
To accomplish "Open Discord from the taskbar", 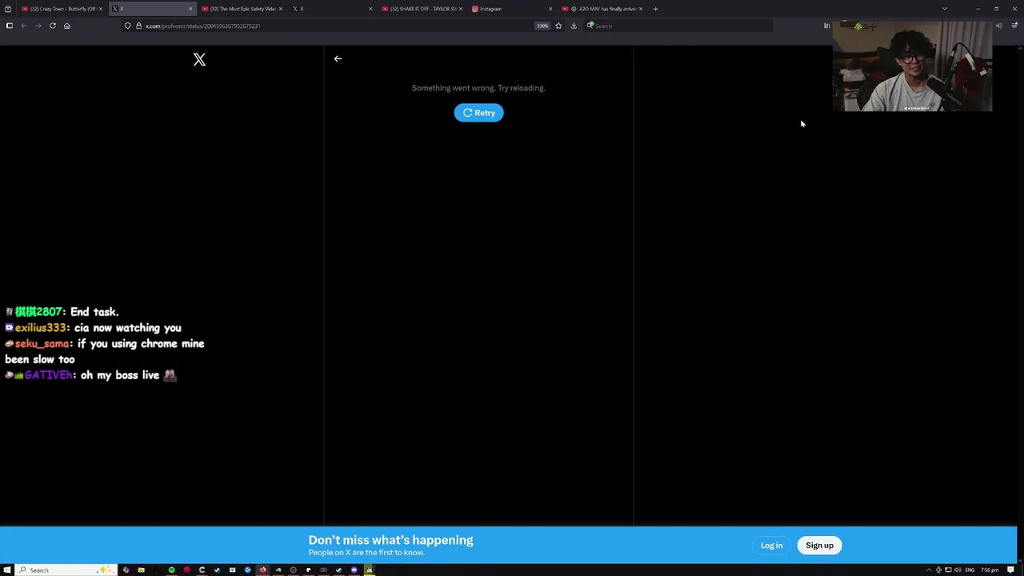I will pos(354,570).
